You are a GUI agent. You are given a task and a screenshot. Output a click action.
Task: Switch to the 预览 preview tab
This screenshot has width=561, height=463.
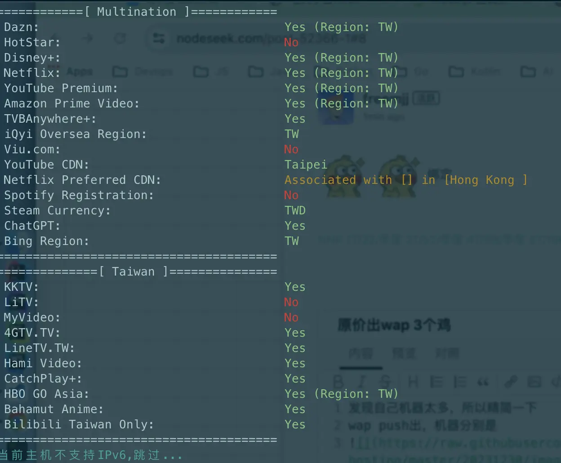coord(404,353)
